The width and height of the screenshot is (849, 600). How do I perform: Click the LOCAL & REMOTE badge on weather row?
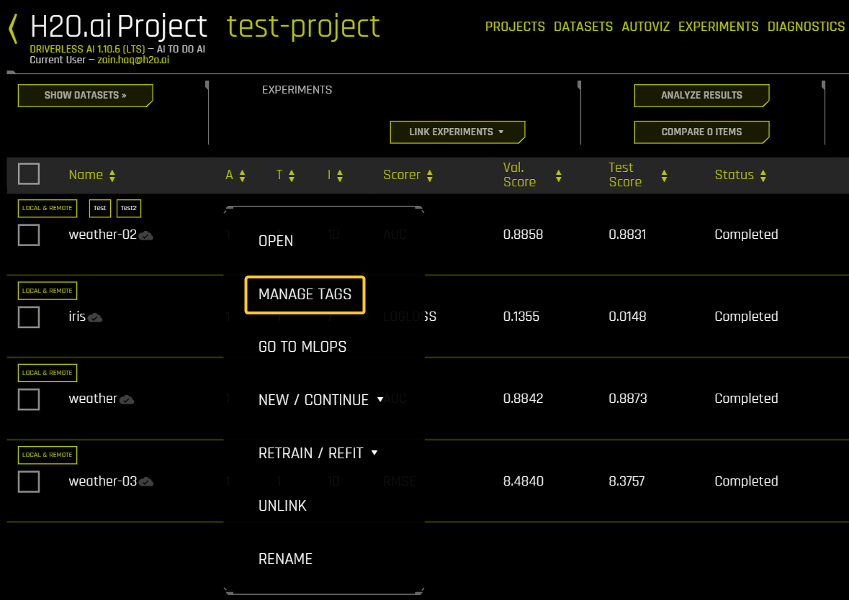click(x=47, y=373)
